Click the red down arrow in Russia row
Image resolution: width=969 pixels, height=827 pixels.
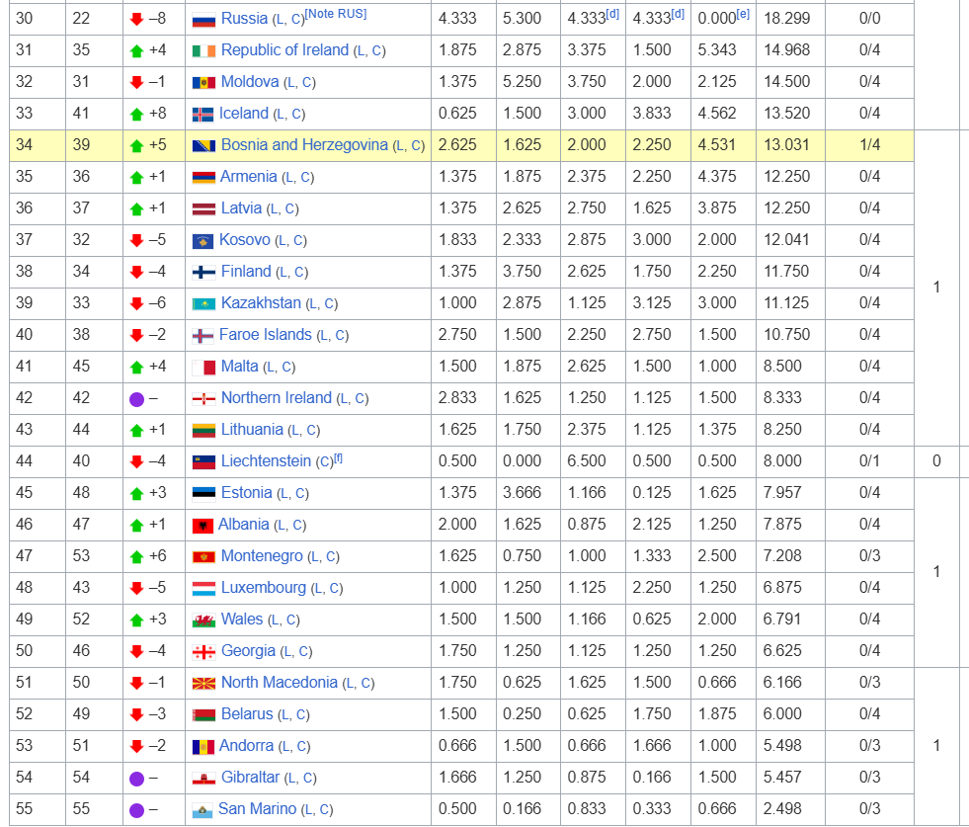(136, 19)
